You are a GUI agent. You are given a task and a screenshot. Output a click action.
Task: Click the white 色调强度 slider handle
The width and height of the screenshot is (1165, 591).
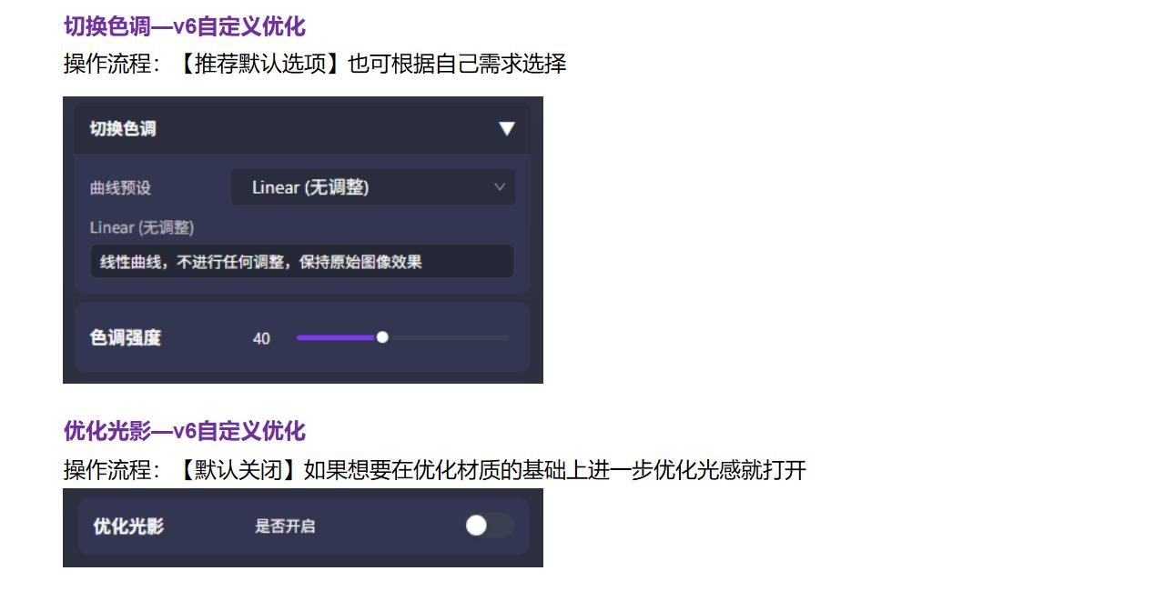pyautogui.click(x=382, y=337)
